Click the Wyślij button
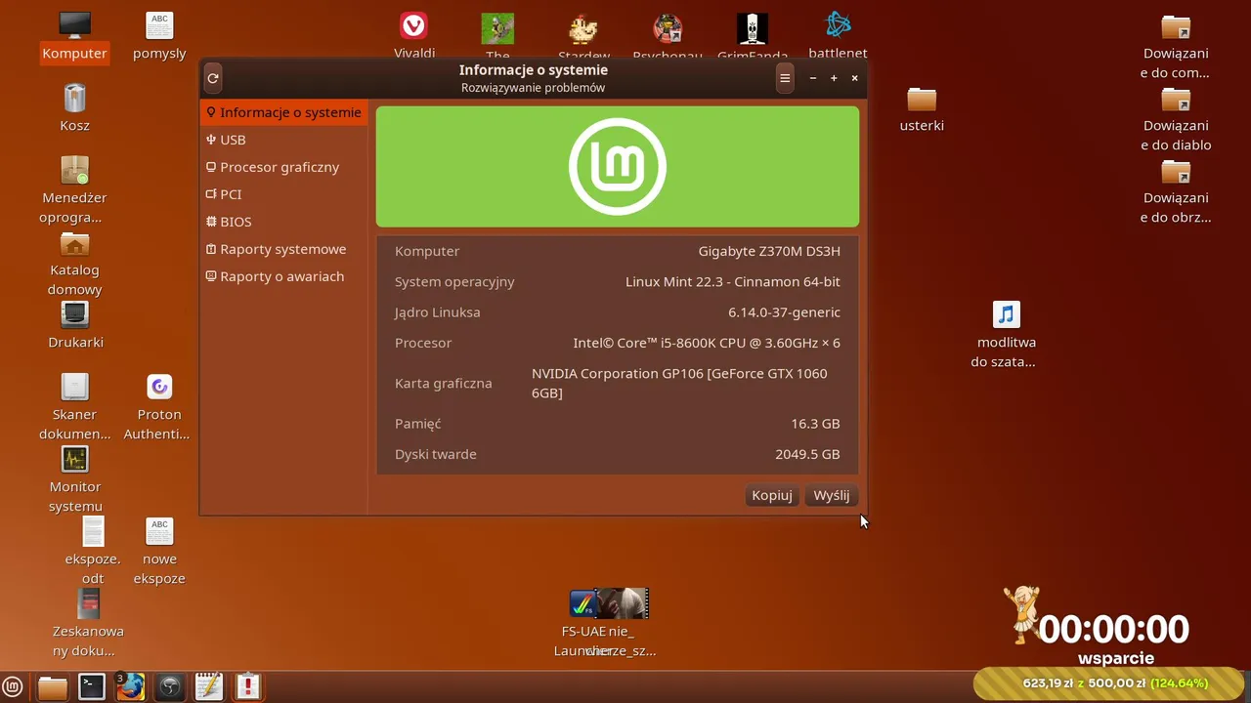 tap(832, 495)
